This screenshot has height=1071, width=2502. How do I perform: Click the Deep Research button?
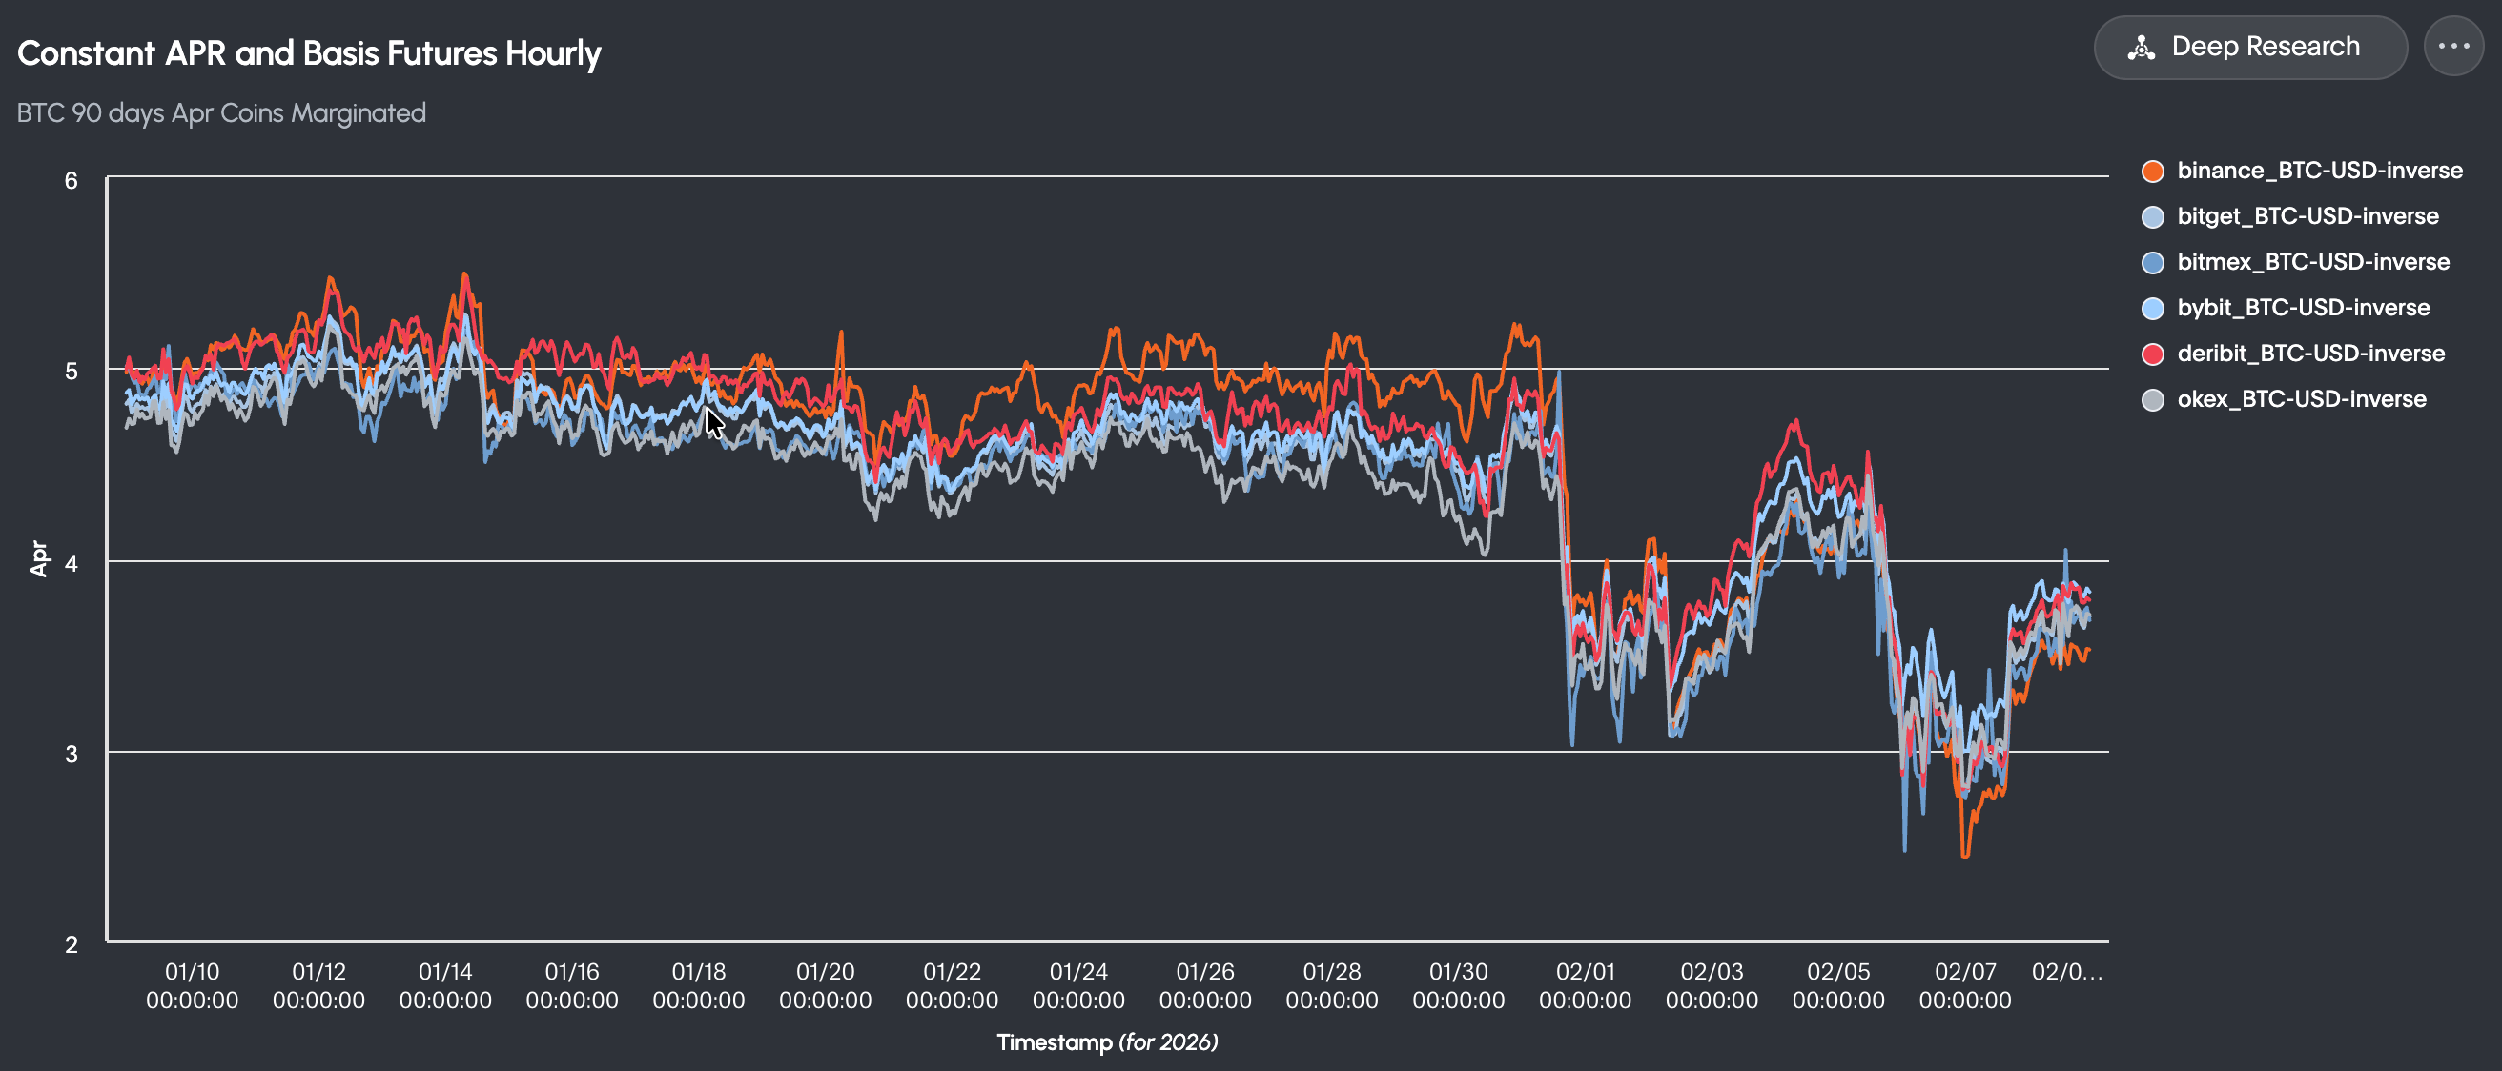pos(2249,47)
